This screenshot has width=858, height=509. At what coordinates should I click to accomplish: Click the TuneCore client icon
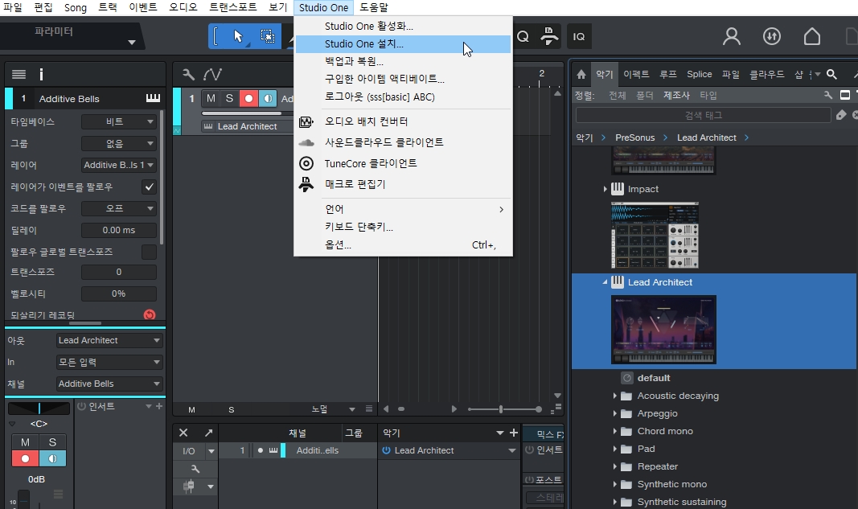(306, 163)
